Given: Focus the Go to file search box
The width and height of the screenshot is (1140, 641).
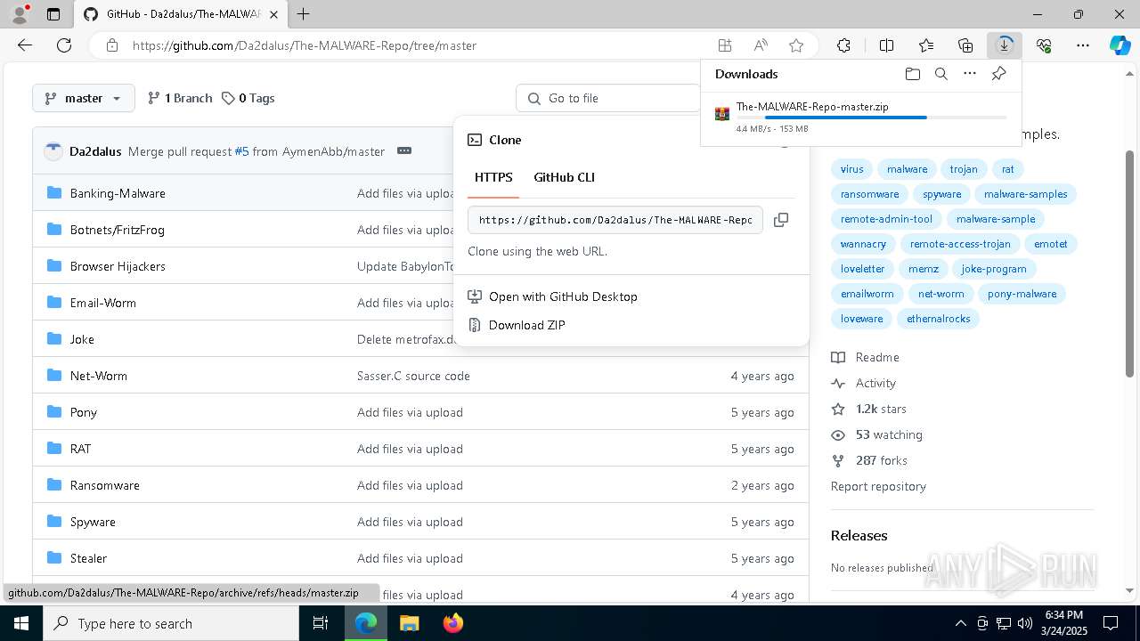Looking at the screenshot, I should coord(610,98).
